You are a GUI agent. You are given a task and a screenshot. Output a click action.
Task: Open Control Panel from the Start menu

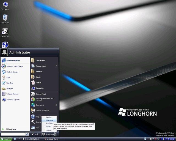[44, 94]
